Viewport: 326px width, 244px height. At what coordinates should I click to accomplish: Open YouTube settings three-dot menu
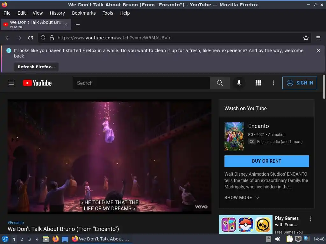(273, 83)
